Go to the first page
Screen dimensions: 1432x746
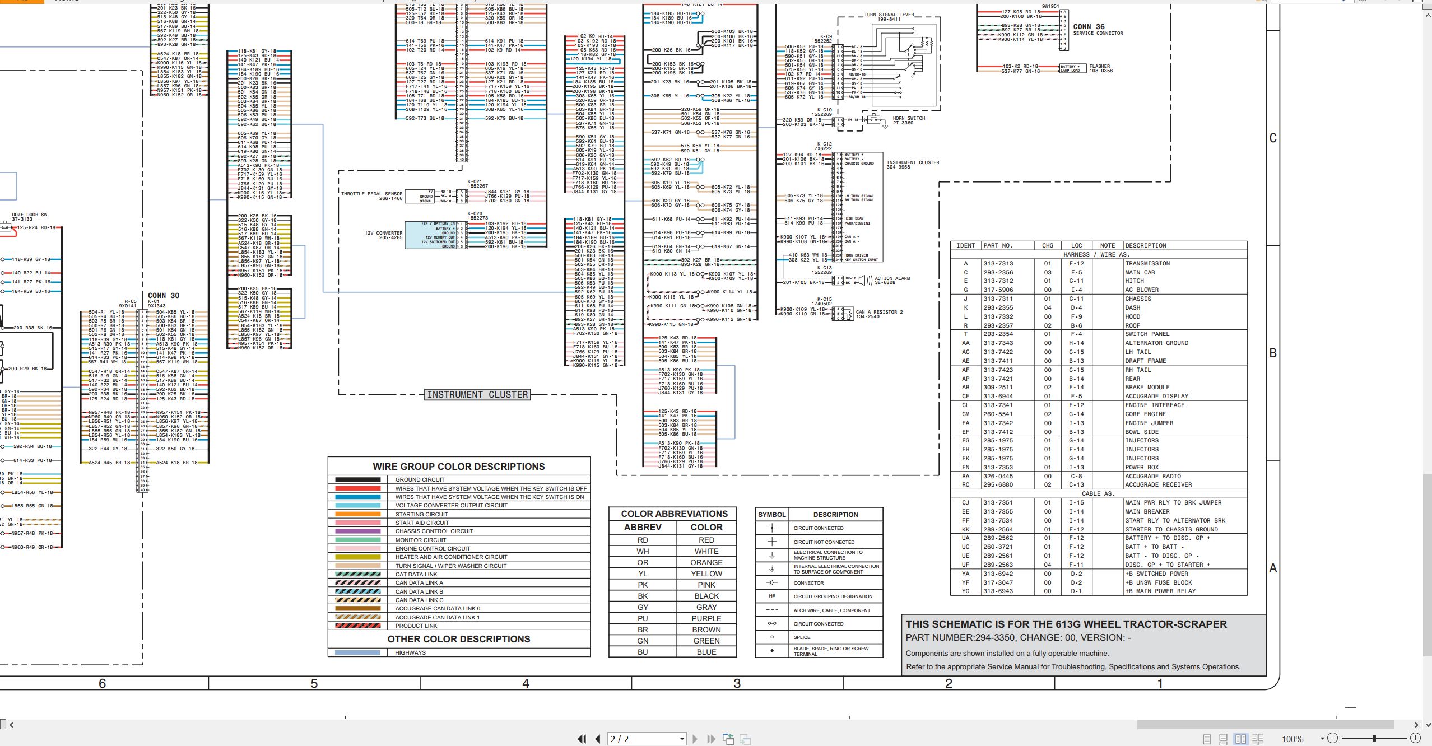582,739
